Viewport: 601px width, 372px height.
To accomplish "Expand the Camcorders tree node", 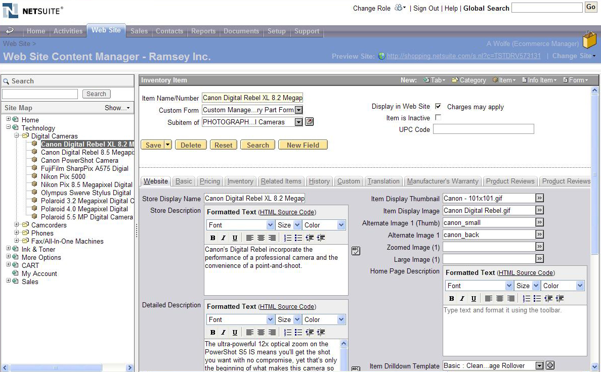I will [x=17, y=225].
